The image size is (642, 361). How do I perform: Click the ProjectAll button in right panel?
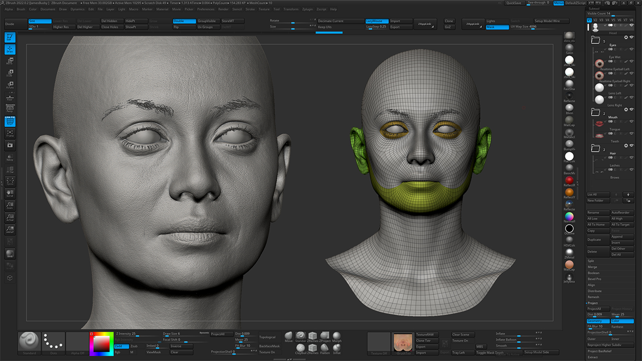pyautogui.click(x=598, y=309)
